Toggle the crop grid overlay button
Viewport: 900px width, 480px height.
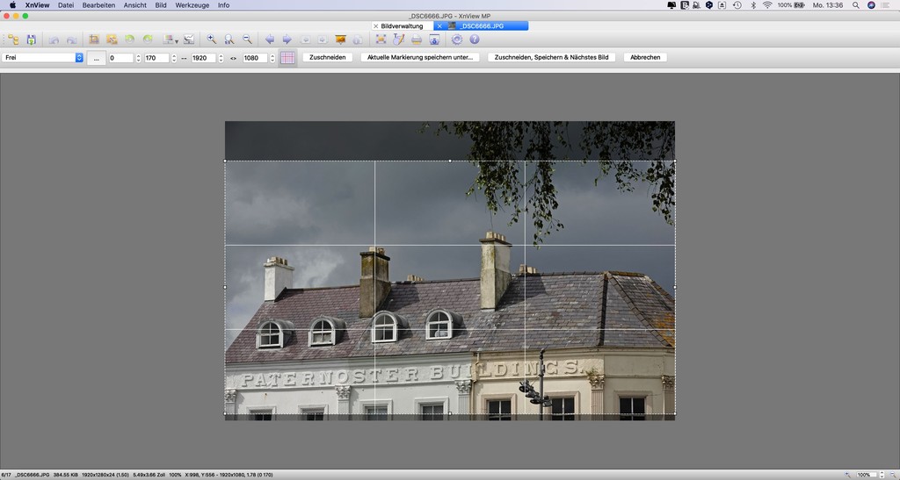pyautogui.click(x=287, y=58)
